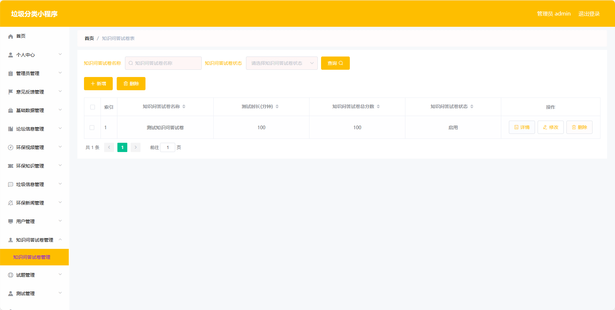Expand the 环保知识管理 menu chevron
The height and width of the screenshot is (310, 615).
(x=60, y=165)
